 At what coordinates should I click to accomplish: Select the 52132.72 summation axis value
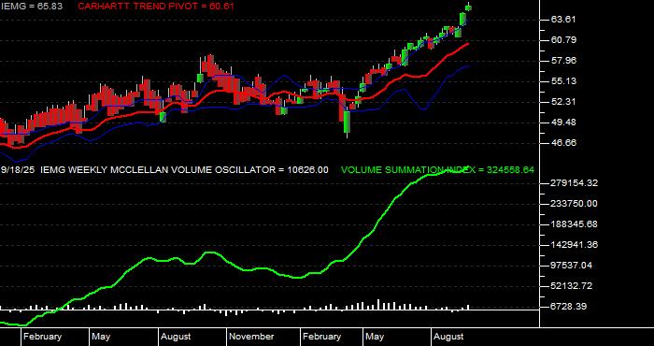[x=572, y=286]
